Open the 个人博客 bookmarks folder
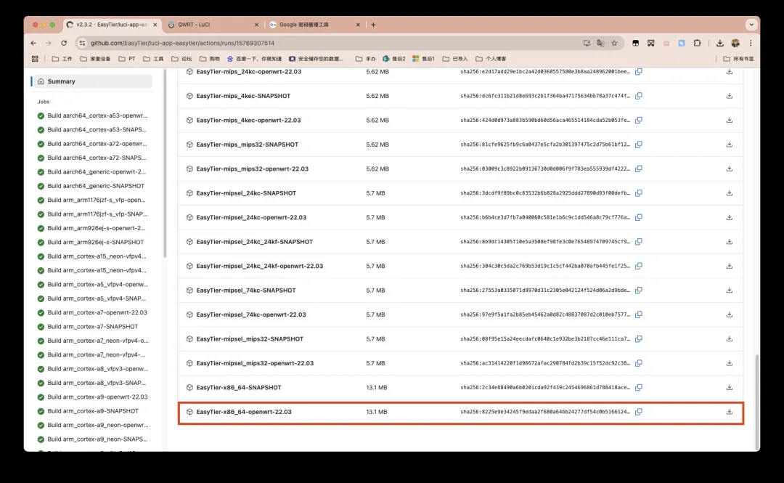The image size is (784, 483). 491,59
